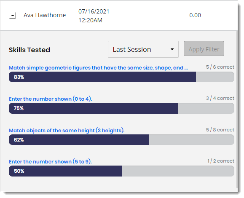
Task: Collapse Ava Hawthorne's row with minus icon
Action: click(x=12, y=16)
